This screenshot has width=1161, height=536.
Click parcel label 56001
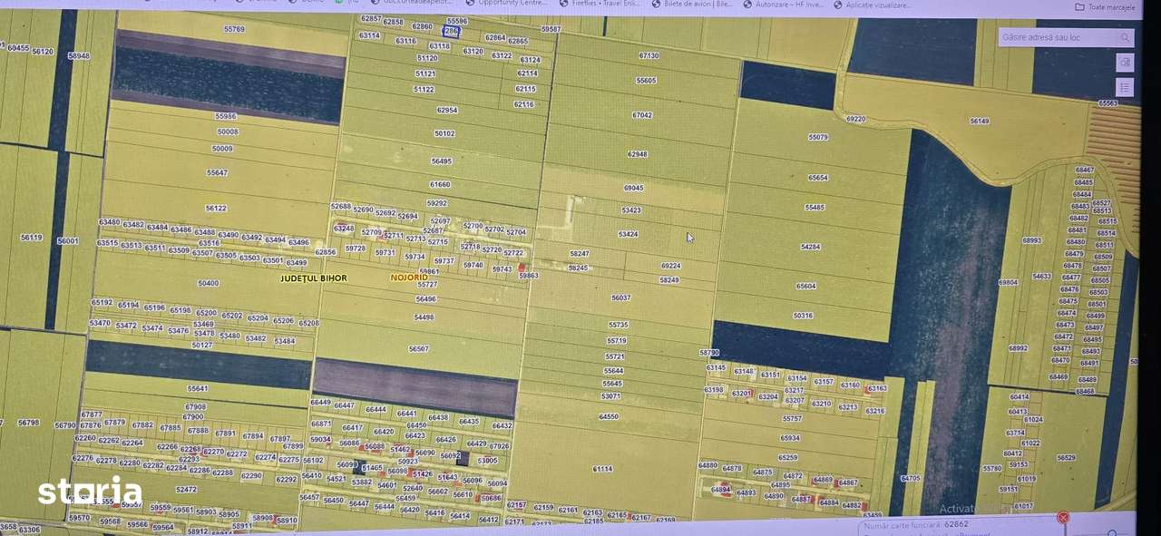[x=67, y=241]
